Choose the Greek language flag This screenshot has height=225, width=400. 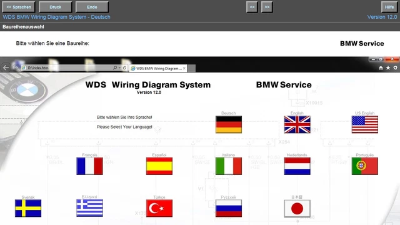coord(89,208)
